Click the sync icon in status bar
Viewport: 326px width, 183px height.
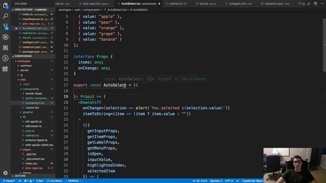[x=20, y=181]
